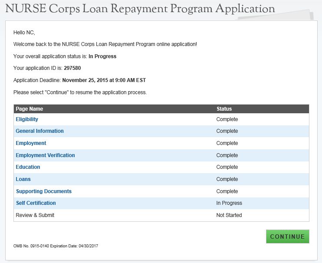Click the Page Name column header

click(30, 109)
